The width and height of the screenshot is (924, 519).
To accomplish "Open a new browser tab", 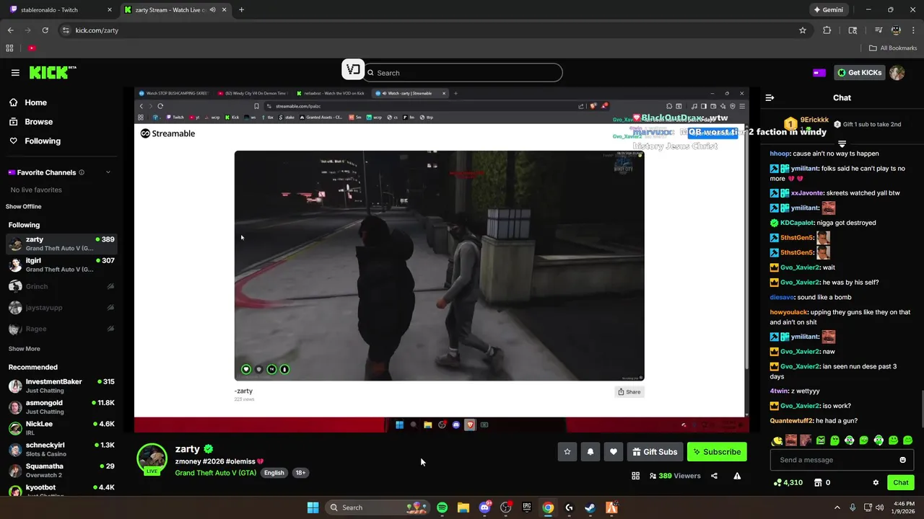I will click(x=241, y=10).
